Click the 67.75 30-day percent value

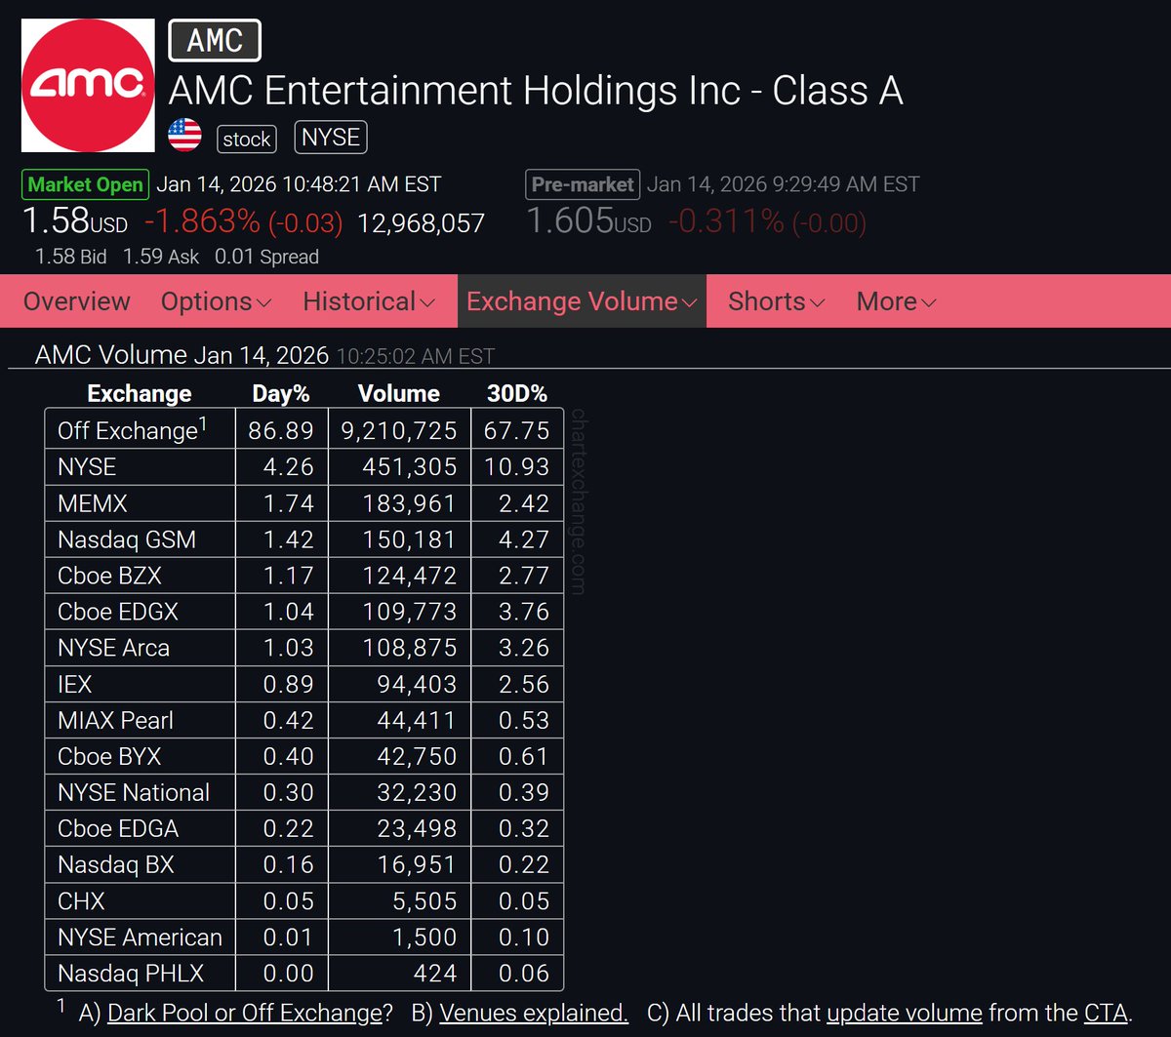coord(517,430)
